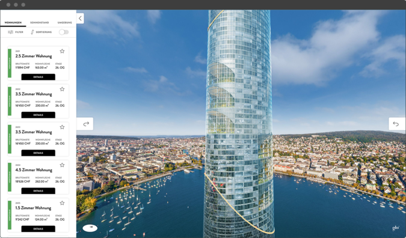Viewport: 406px width, 238px height.
Task: Collapse the sidebar with the chevron
Action: (80, 19)
